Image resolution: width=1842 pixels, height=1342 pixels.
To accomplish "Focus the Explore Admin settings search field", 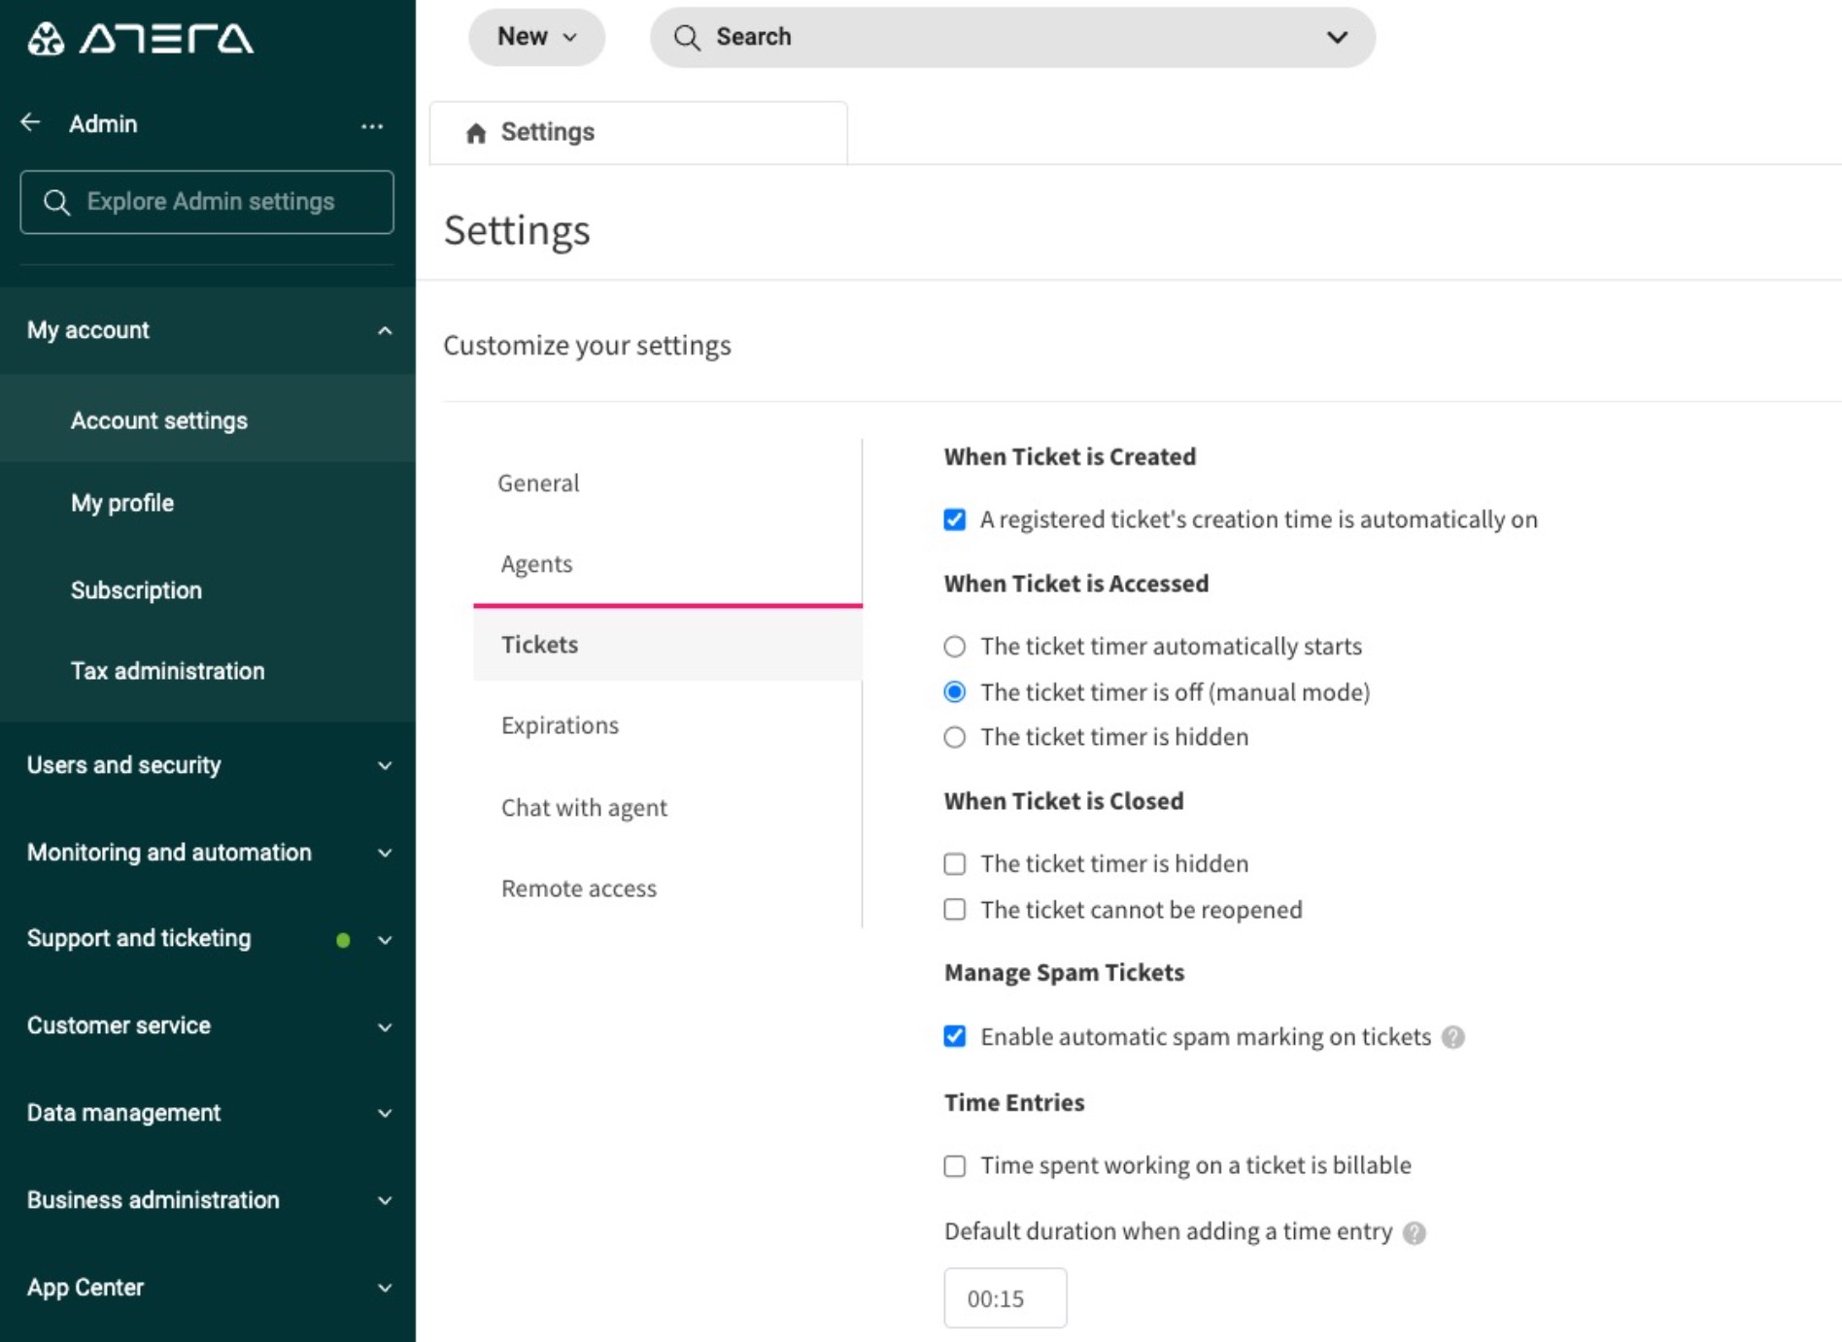I will pos(207,202).
